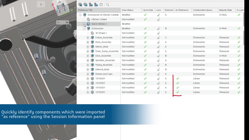Expand the Interior_Body node
Viewport: 249px width, 140px height.
click(x=88, y=47)
